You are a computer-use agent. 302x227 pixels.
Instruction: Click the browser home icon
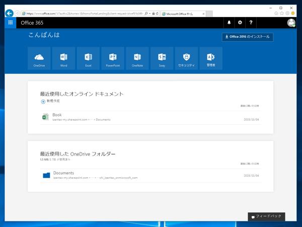point(276,13)
